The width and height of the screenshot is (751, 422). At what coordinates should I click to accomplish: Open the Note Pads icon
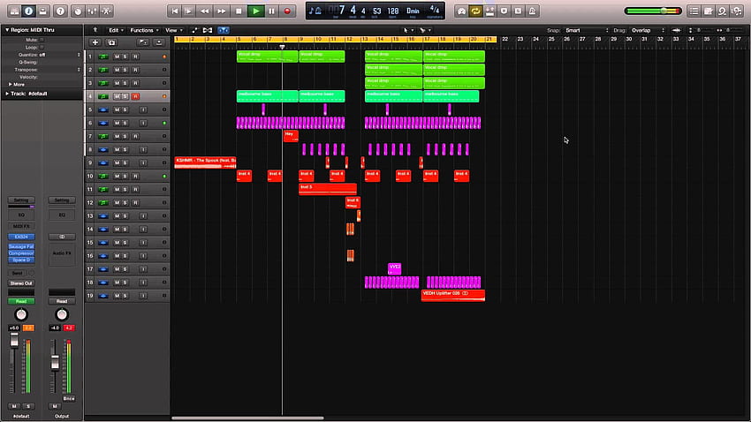pos(709,11)
